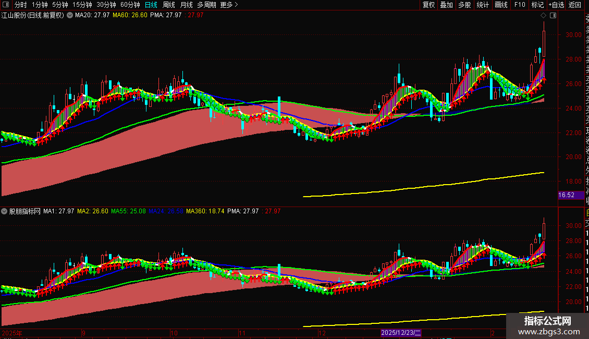The height and width of the screenshot is (339, 589).
Task: Click the 统计 statistics button
Action: tap(483, 5)
